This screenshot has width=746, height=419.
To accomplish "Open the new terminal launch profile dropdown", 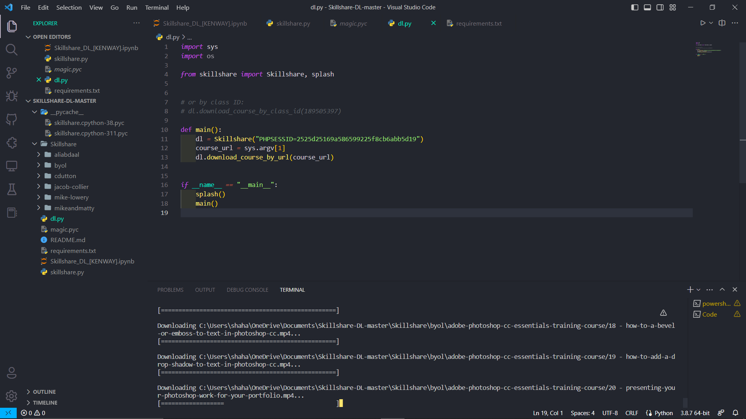I will pyautogui.click(x=699, y=290).
